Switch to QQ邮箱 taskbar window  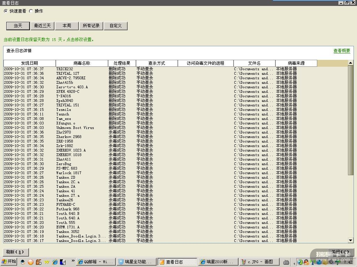pyautogui.click(x=96, y=262)
